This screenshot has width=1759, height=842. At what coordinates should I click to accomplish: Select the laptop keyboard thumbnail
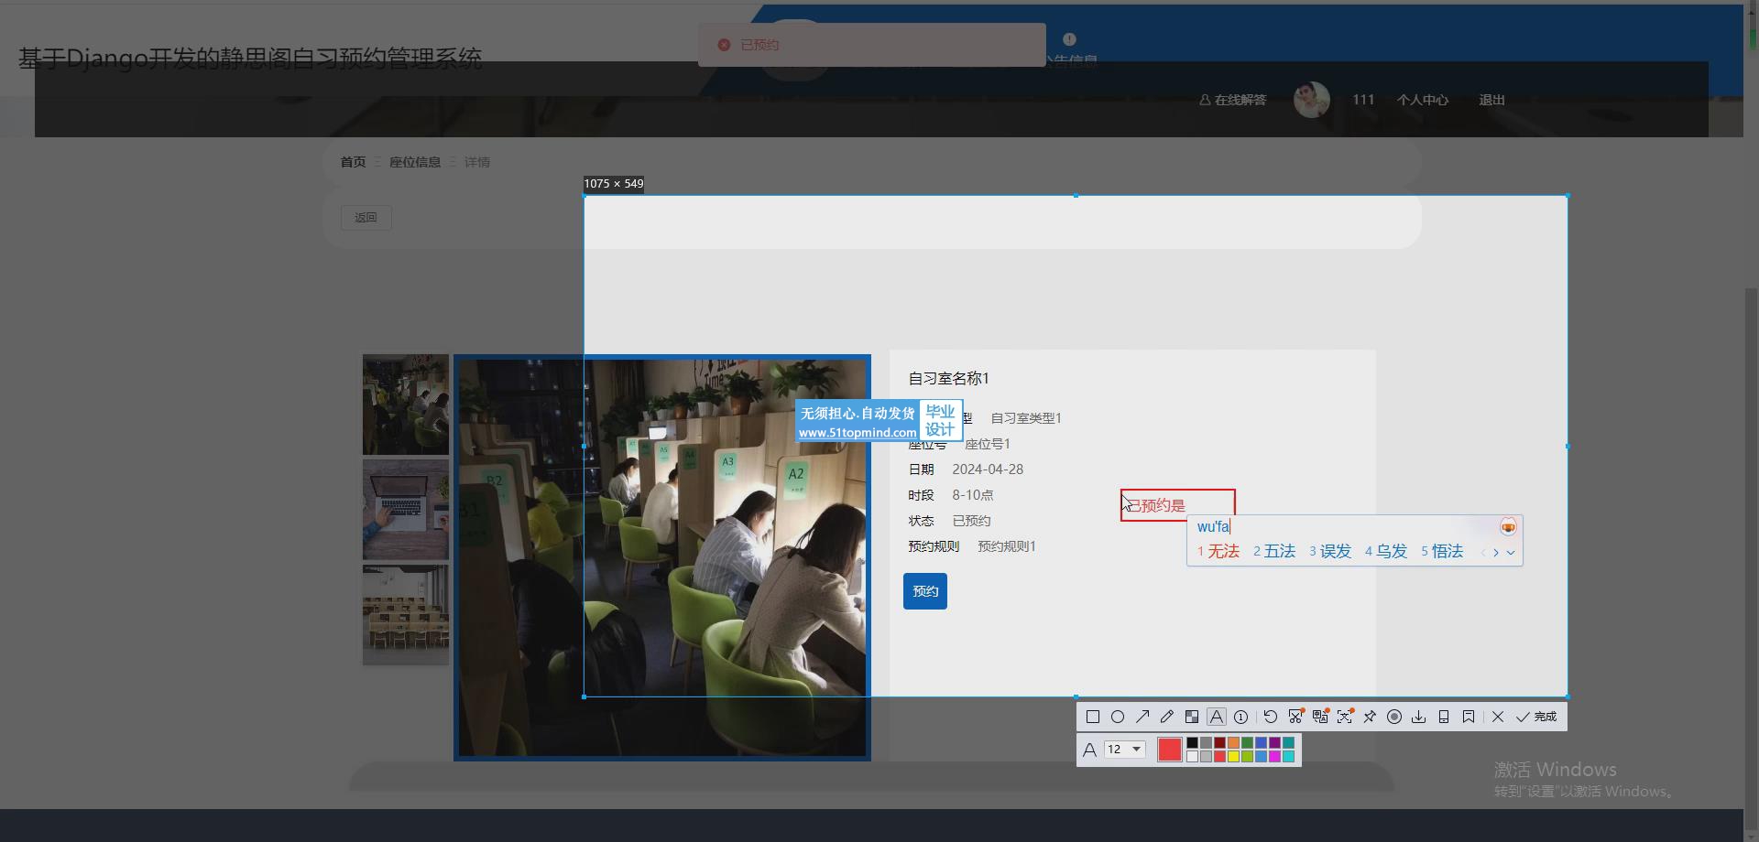406,510
